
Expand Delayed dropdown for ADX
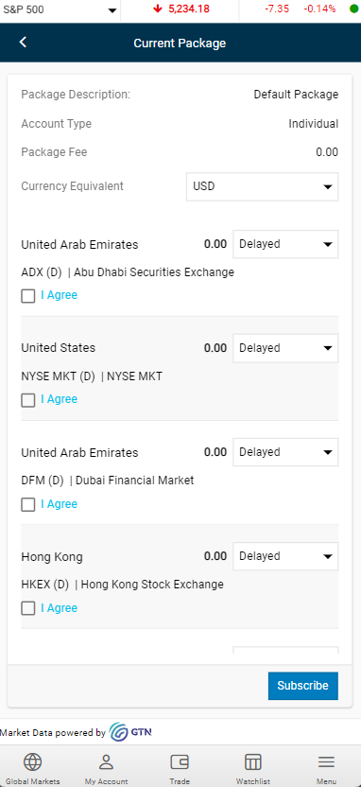pos(285,244)
